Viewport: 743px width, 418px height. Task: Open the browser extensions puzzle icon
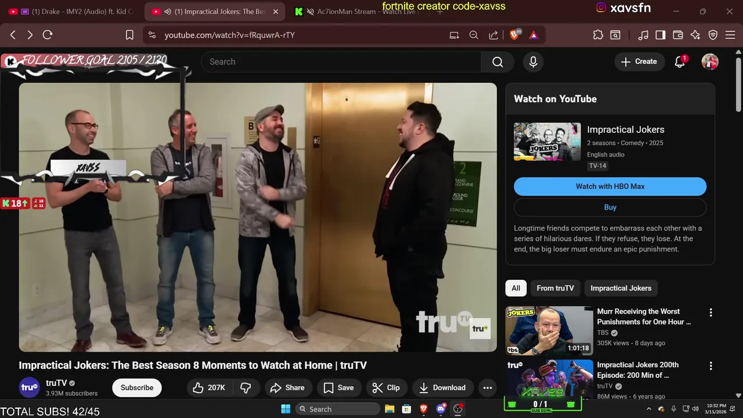[598, 35]
